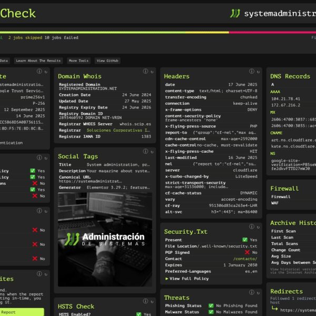Click the Security.Txt Present 'Yes' indicator
The height and width of the screenshot is (316, 316).
(250, 240)
